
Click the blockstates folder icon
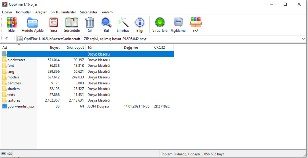(x=4, y=60)
